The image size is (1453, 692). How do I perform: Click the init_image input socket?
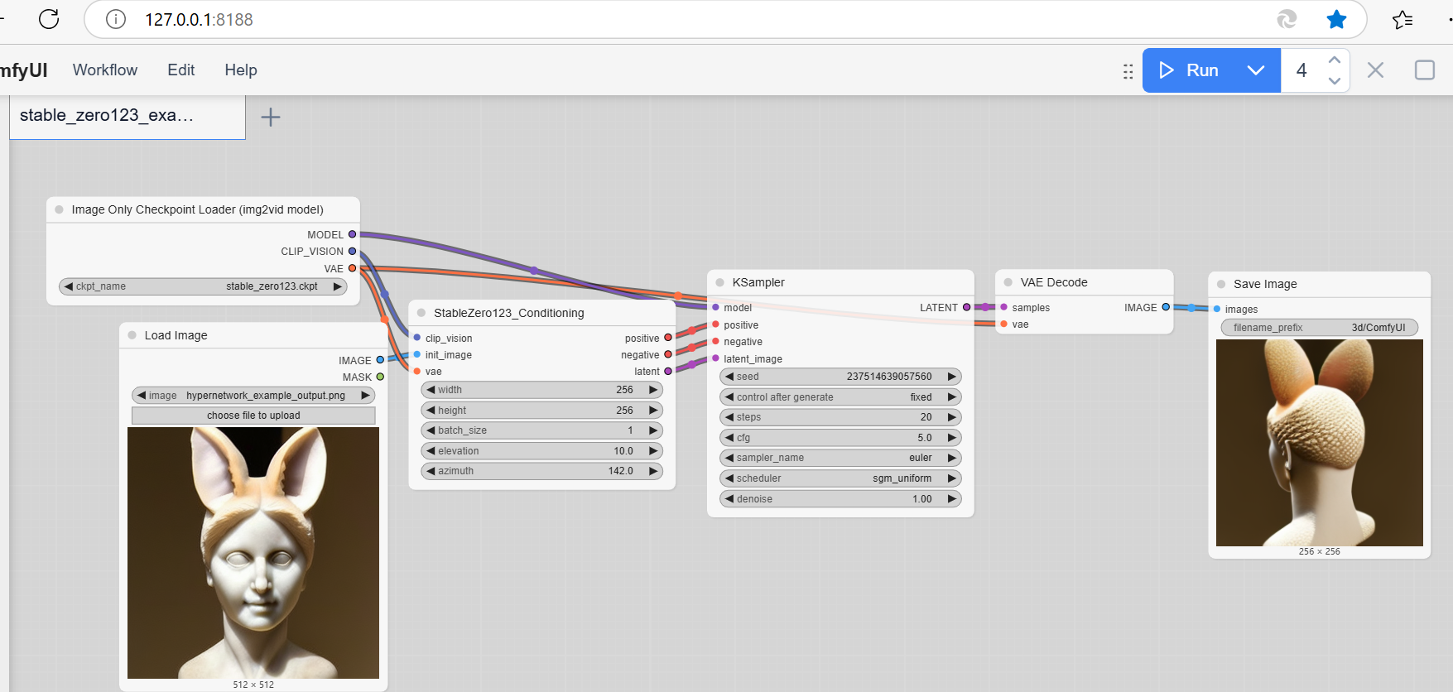(417, 354)
